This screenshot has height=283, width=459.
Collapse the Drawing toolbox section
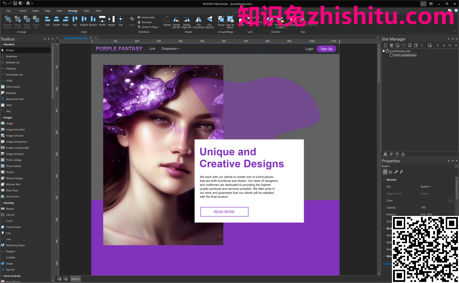2,203
